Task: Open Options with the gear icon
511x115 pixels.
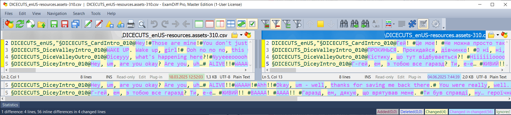Action: point(436,24)
